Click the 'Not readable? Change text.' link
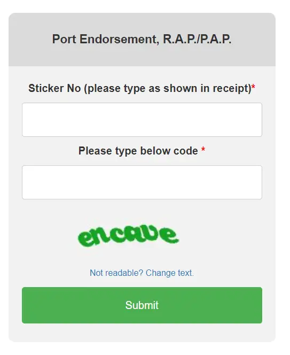 point(142,273)
